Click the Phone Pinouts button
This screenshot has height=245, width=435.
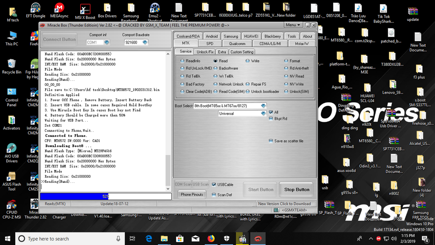[x=192, y=195]
